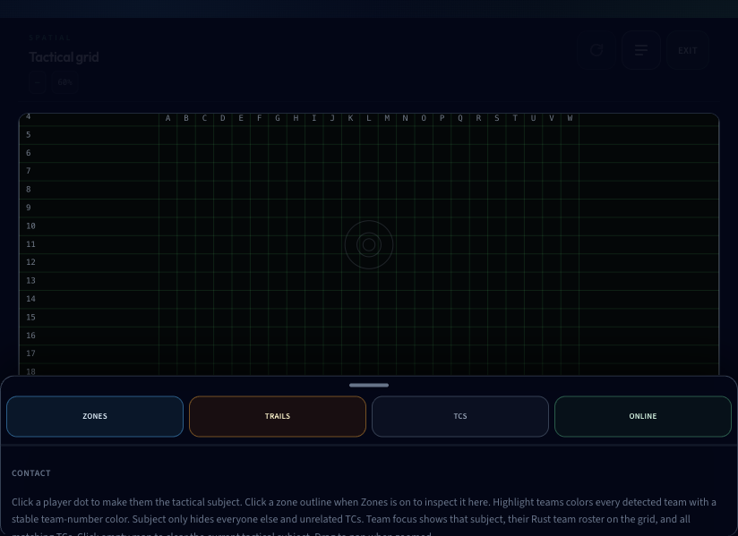Screen dimensions: 738x536
Task: Click the EXIT button
Action: (688, 50)
